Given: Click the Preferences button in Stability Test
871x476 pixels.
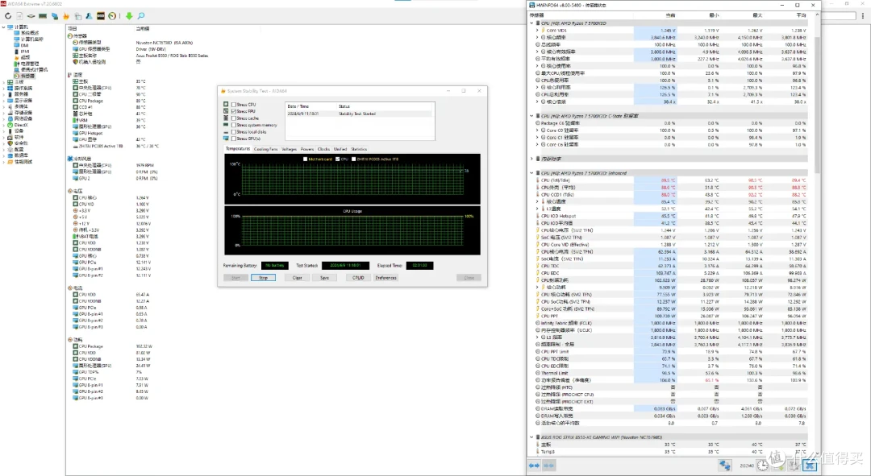Looking at the screenshot, I should point(385,278).
